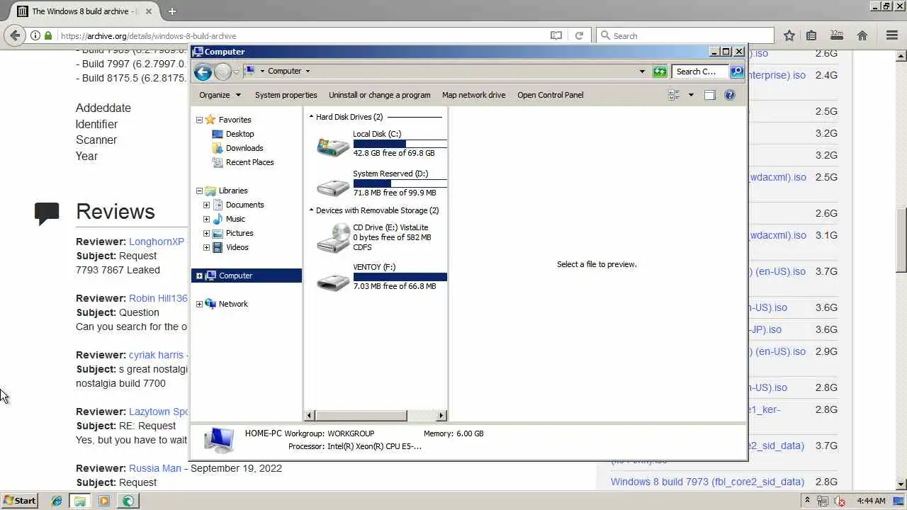
Task: Expand the Music library node
Action: click(x=206, y=219)
